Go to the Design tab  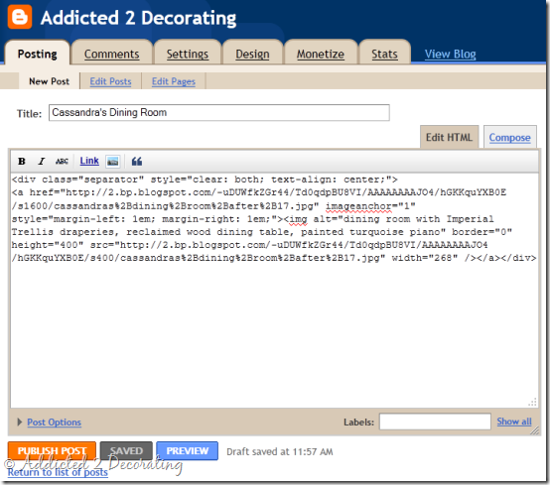[252, 54]
